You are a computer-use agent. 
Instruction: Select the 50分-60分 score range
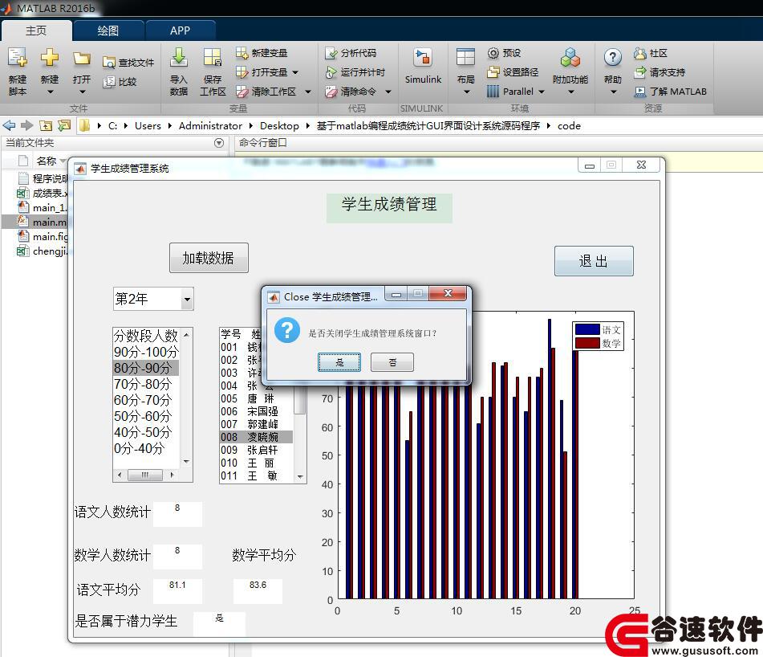coord(146,416)
